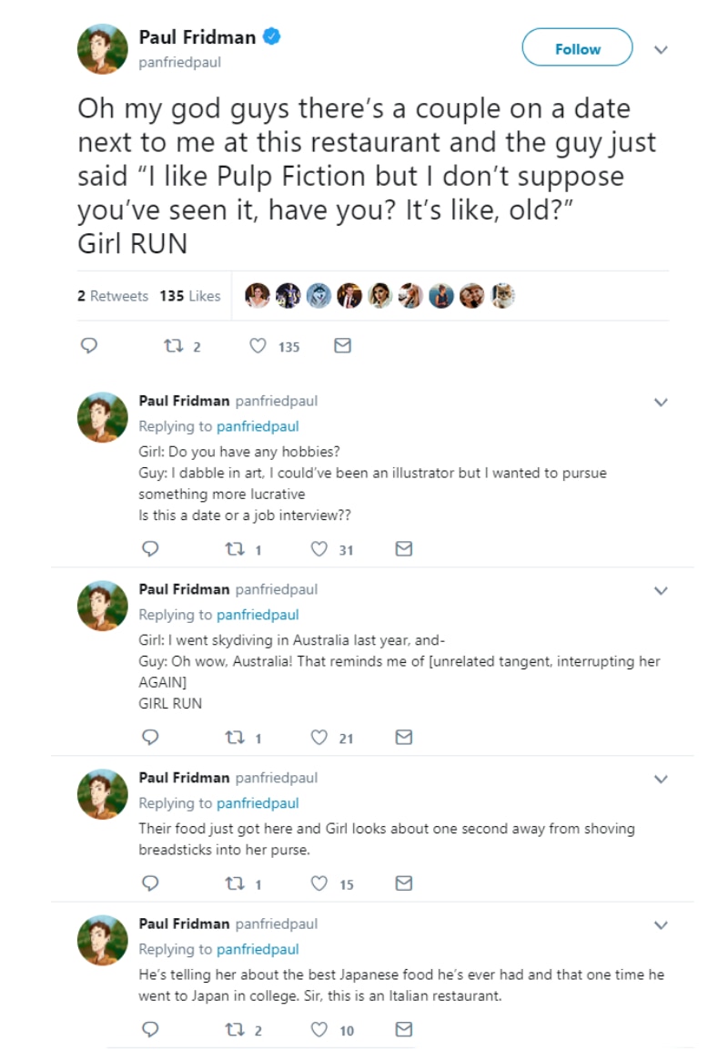Open panfriedpaul link in hobbies reply

point(258,426)
